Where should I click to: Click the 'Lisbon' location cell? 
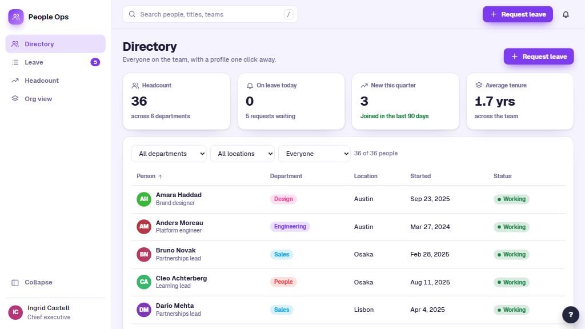point(364,310)
